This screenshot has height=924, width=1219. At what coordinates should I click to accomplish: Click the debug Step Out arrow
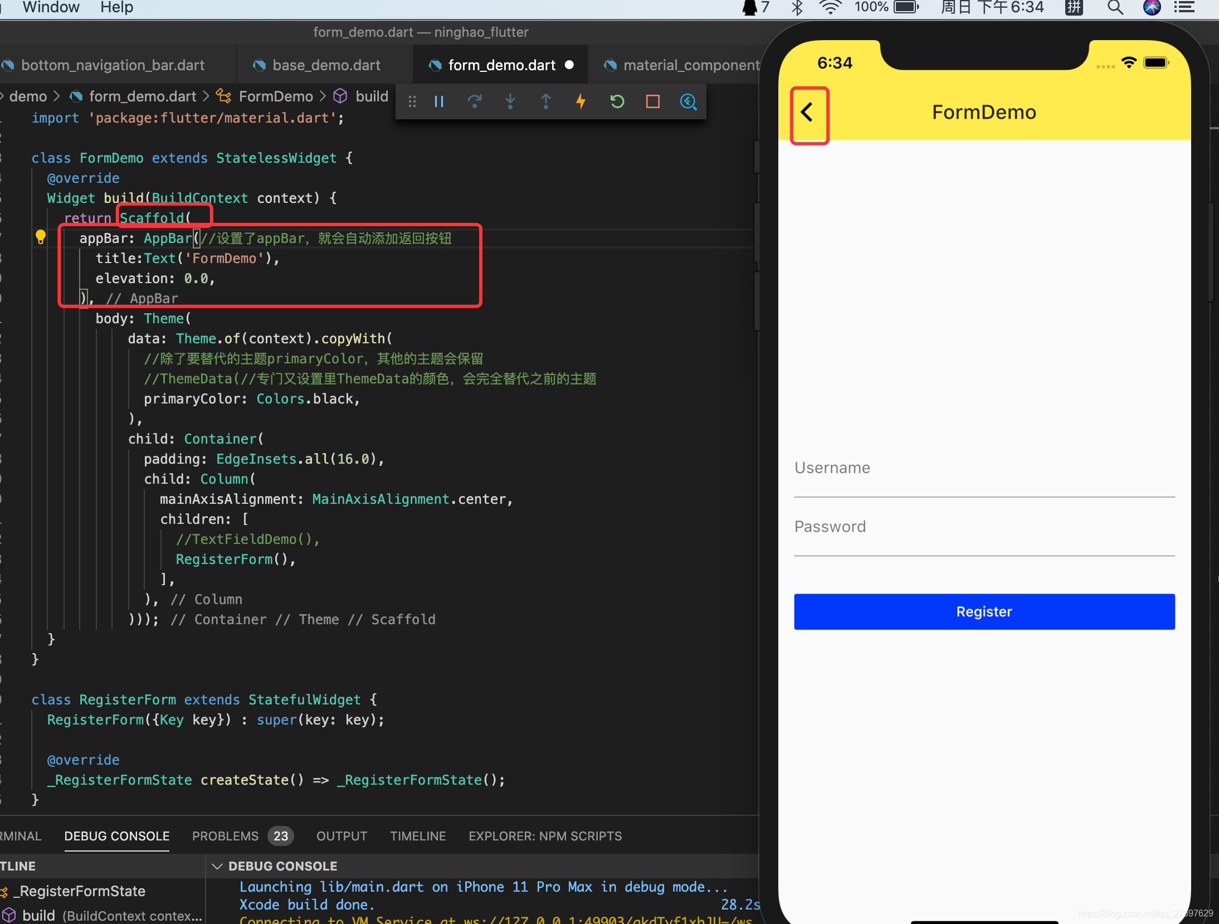tap(546, 101)
